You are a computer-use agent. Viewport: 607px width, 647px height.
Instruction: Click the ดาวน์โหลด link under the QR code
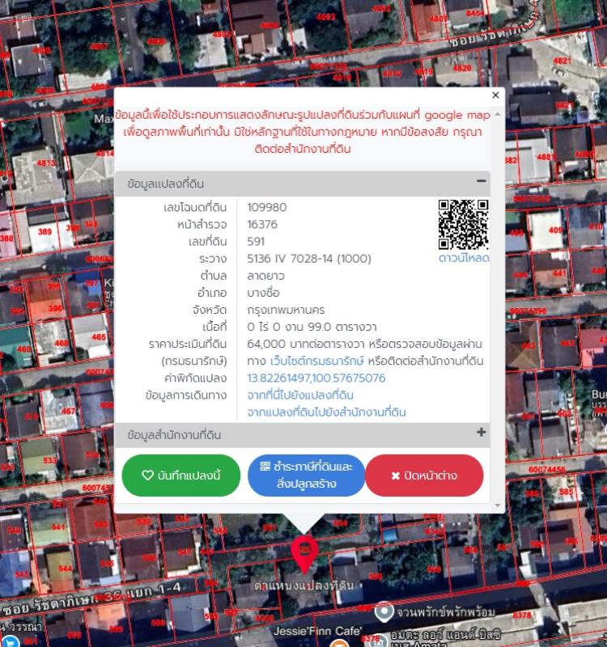click(x=464, y=258)
